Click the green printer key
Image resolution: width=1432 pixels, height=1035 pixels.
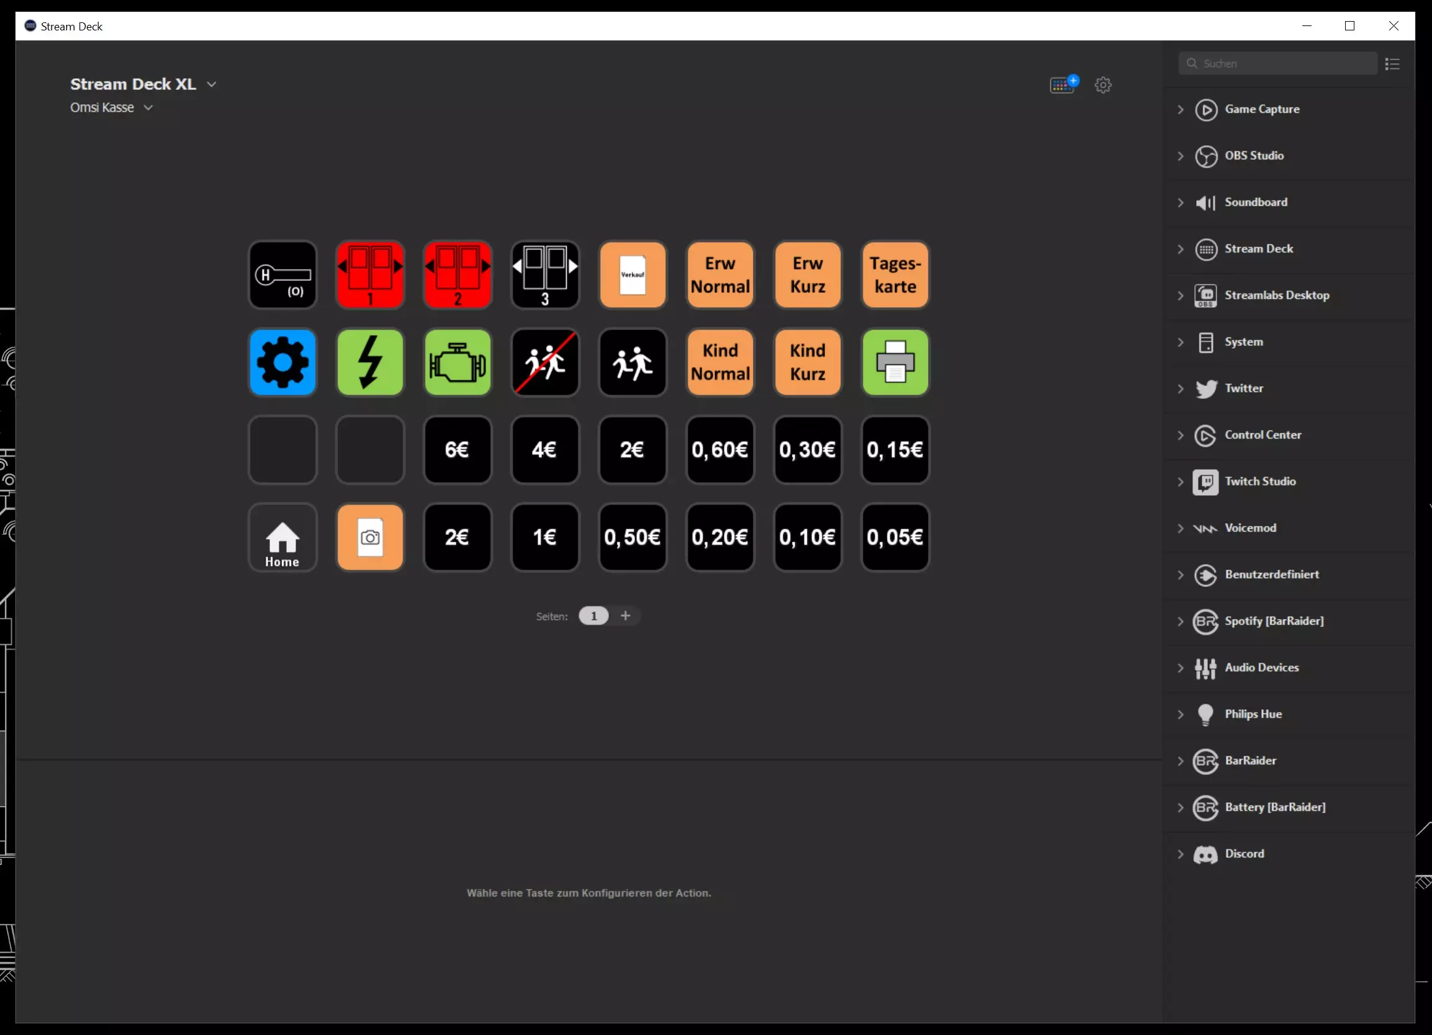pos(894,362)
